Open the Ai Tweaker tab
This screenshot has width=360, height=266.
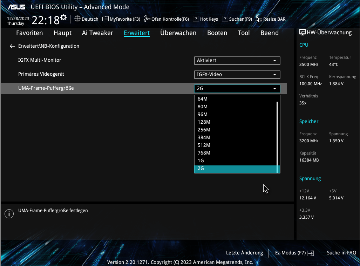[x=97, y=33]
